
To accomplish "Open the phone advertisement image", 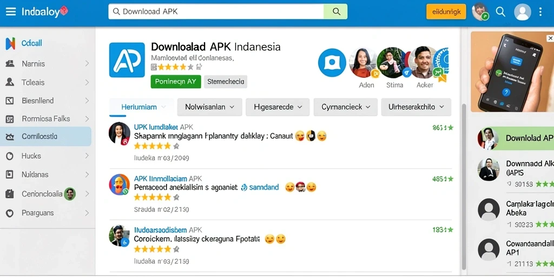I will 512,72.
